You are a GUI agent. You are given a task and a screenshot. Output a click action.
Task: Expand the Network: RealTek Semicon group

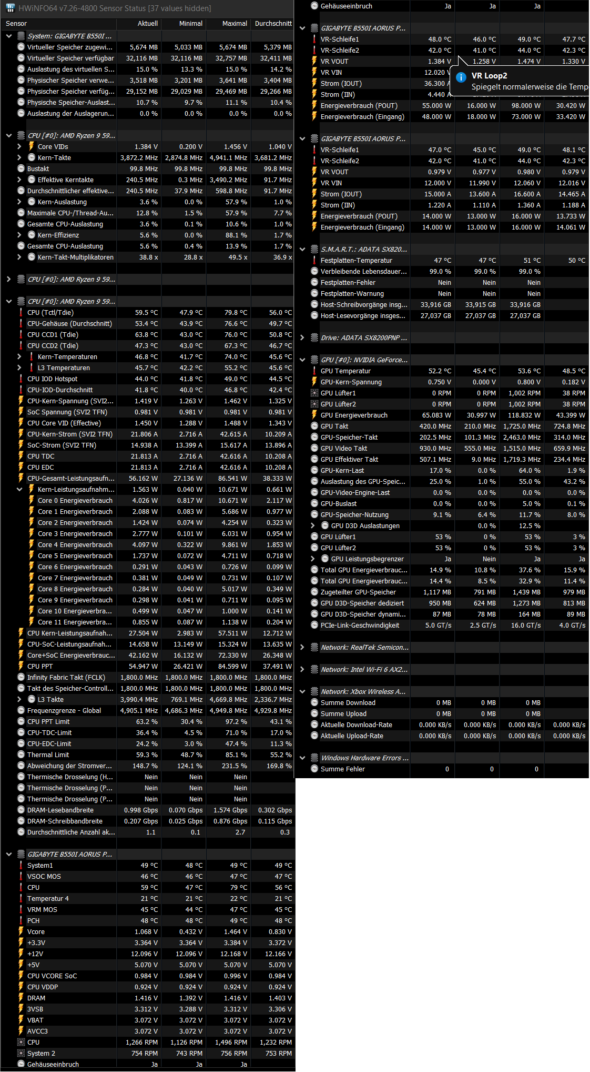pyautogui.click(x=302, y=647)
